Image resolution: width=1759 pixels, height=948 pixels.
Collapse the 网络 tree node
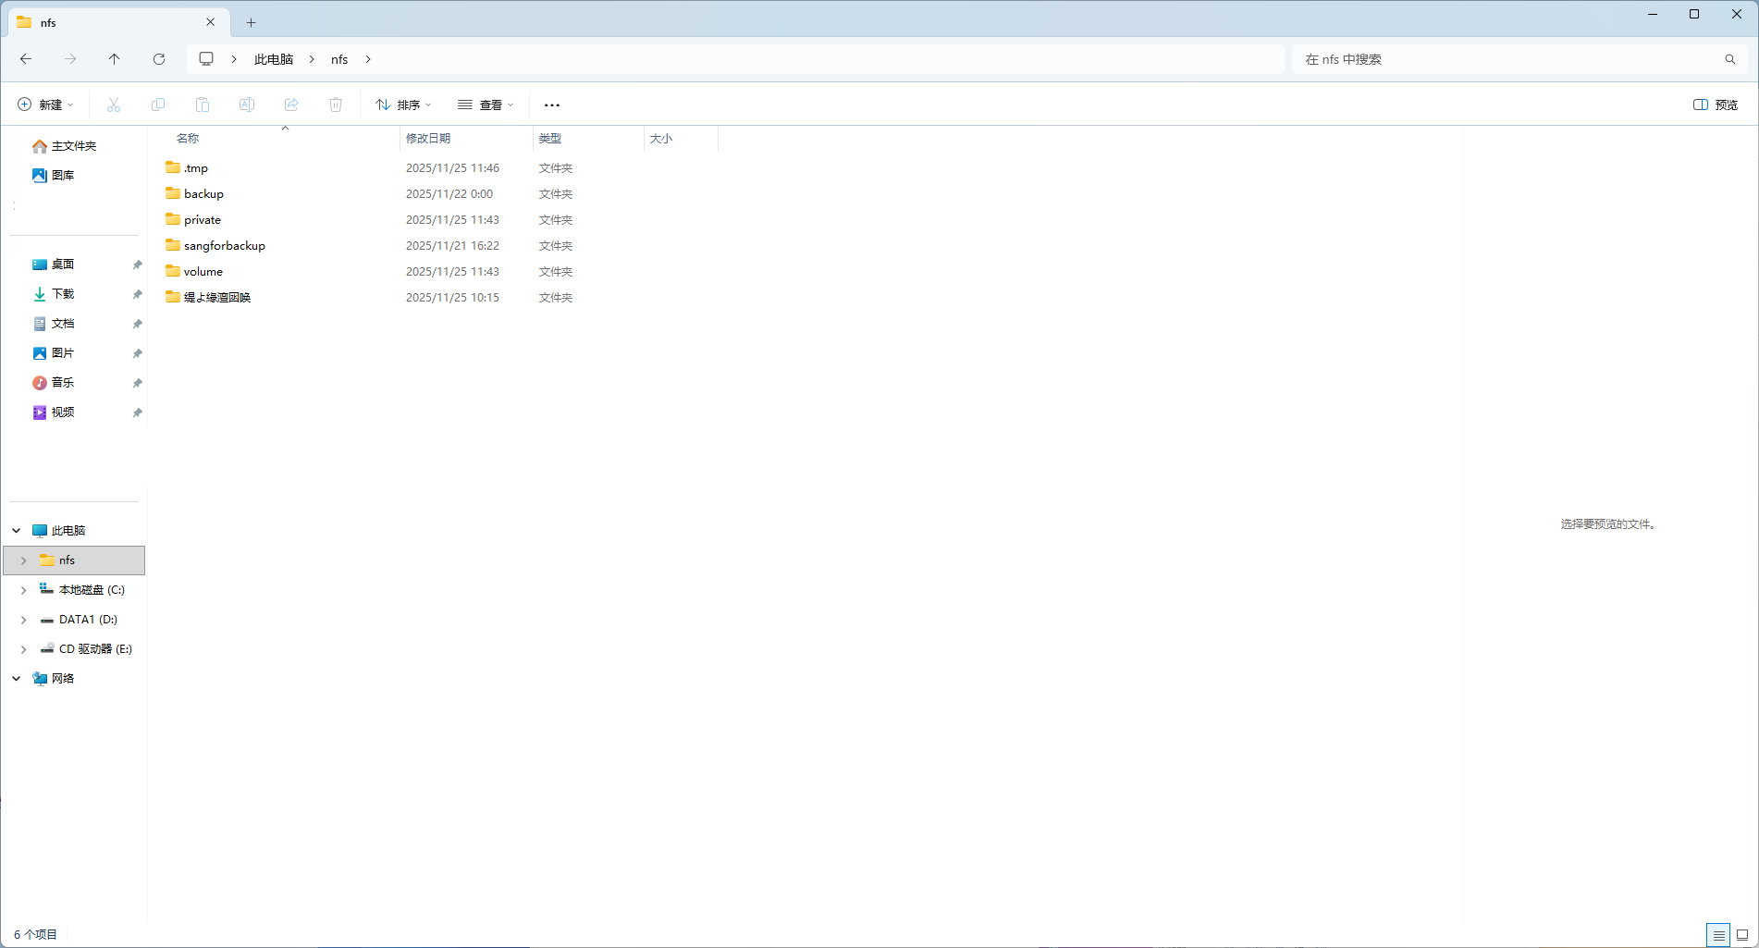click(x=17, y=679)
